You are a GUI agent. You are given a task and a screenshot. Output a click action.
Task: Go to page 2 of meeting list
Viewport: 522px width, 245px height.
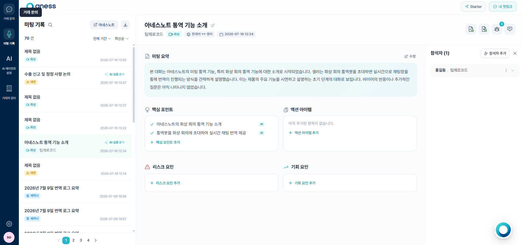pos(74,240)
